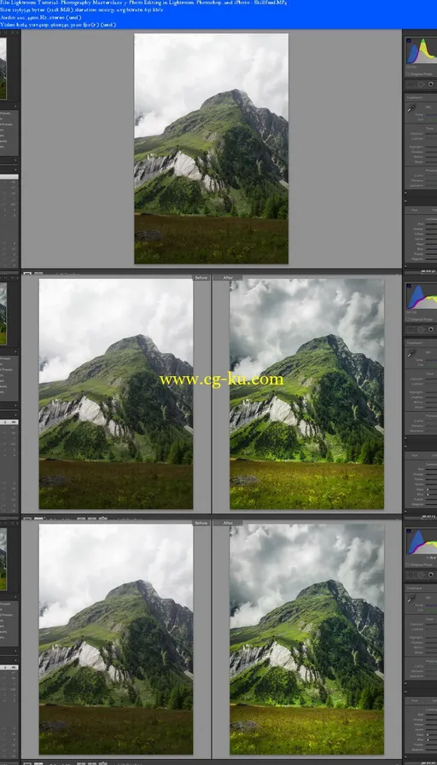437x765 pixels.
Task: Click the main mountain photo in top frame
Action: (211, 148)
